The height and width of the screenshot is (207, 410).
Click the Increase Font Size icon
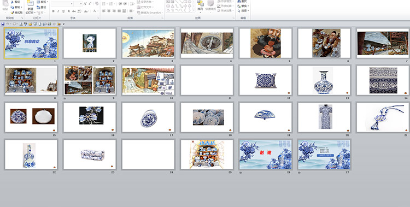(85, 4)
